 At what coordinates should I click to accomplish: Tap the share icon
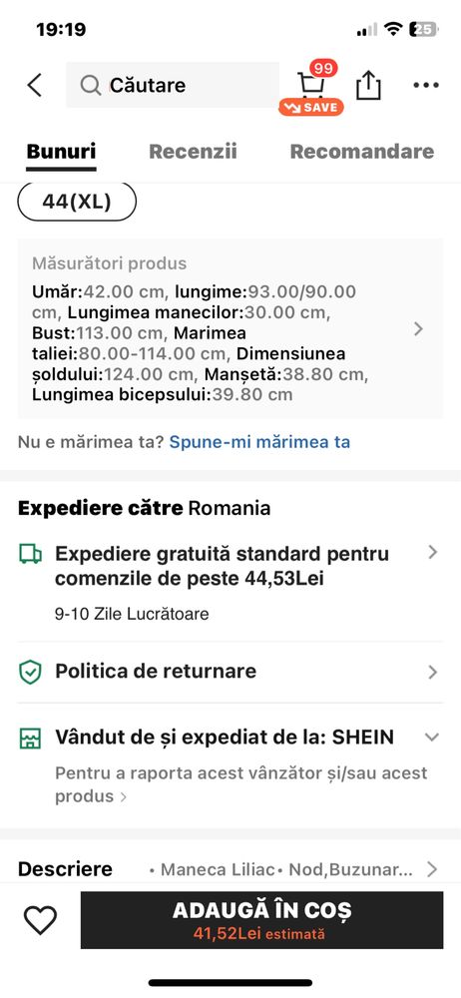point(368,85)
